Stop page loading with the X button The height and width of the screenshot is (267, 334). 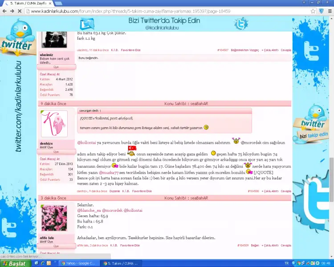pos(20,11)
